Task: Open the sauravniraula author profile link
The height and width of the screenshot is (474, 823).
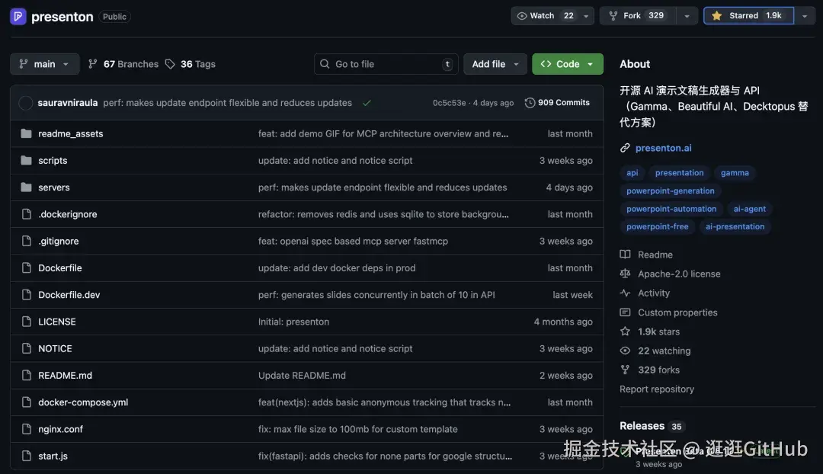Action: (x=68, y=103)
